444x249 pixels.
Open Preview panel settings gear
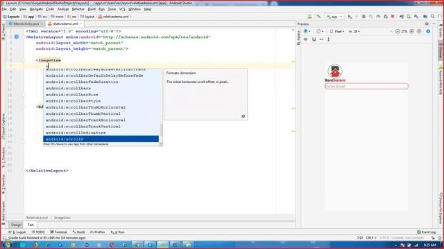(427, 24)
